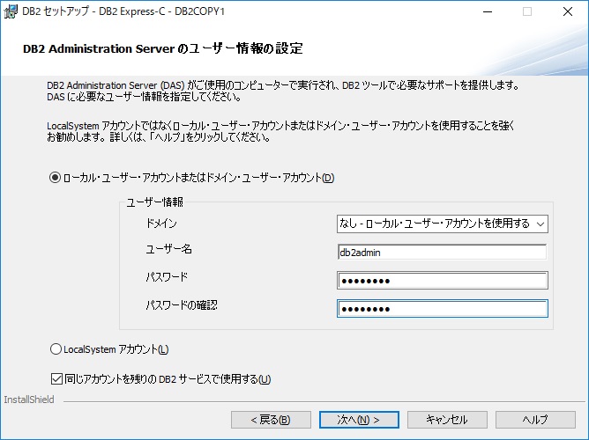The image size is (589, 440).
Task: Click the ユーザー名 field containing db2admin
Action: (442, 253)
